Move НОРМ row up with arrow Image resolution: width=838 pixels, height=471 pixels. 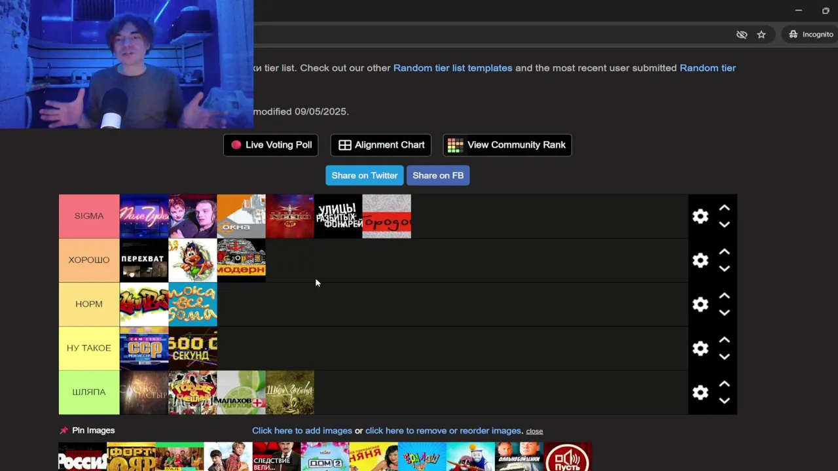click(724, 296)
